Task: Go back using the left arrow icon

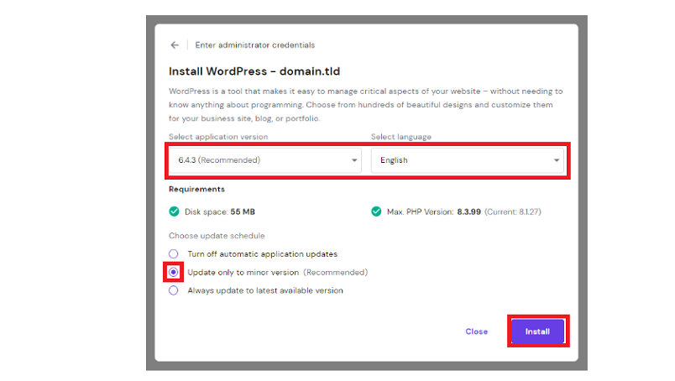Action: point(175,45)
